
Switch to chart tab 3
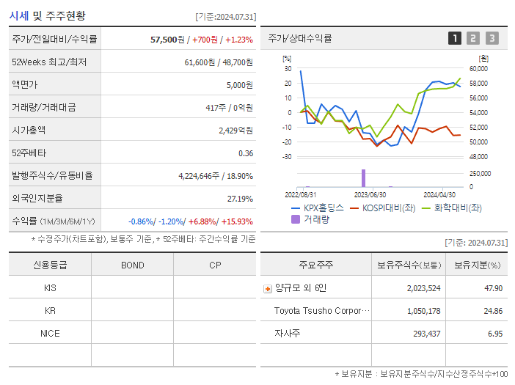click(x=492, y=38)
